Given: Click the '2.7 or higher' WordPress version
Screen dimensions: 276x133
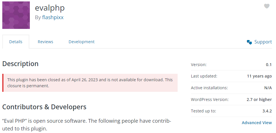Looking at the screenshot, I should pos(259,100).
